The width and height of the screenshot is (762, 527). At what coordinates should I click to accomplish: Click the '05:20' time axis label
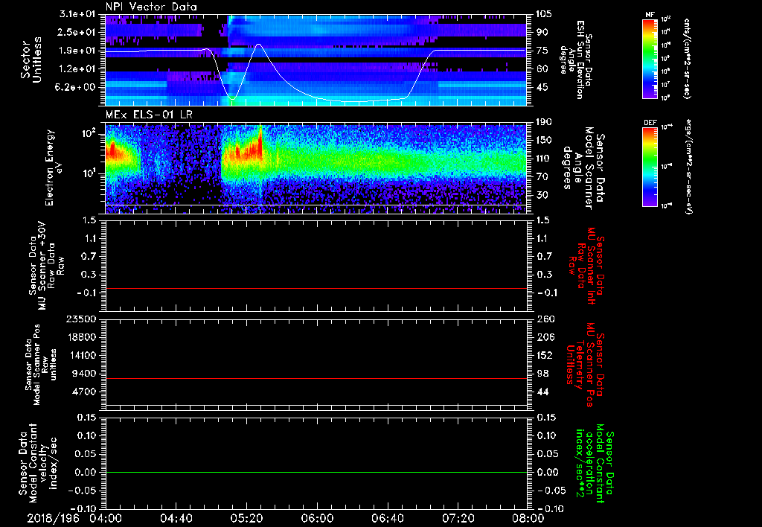(x=246, y=518)
